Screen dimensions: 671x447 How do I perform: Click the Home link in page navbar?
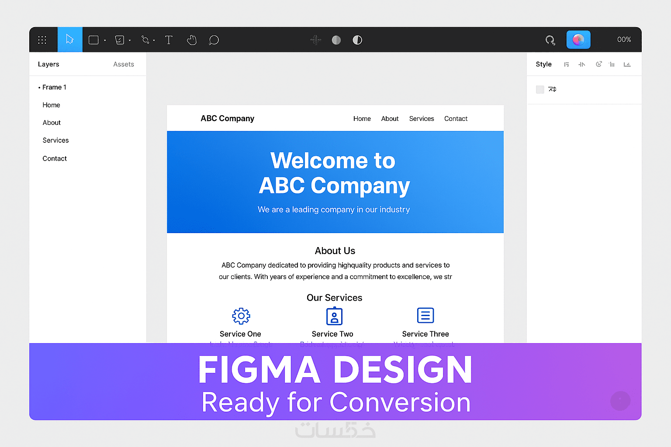tap(362, 119)
